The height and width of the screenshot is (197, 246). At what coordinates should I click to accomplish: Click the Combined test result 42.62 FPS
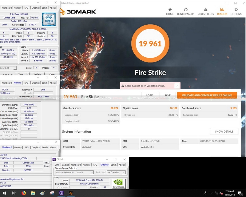(x=232, y=115)
